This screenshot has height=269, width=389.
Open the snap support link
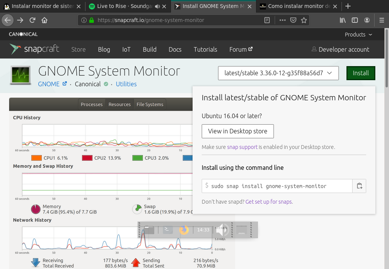(x=242, y=147)
